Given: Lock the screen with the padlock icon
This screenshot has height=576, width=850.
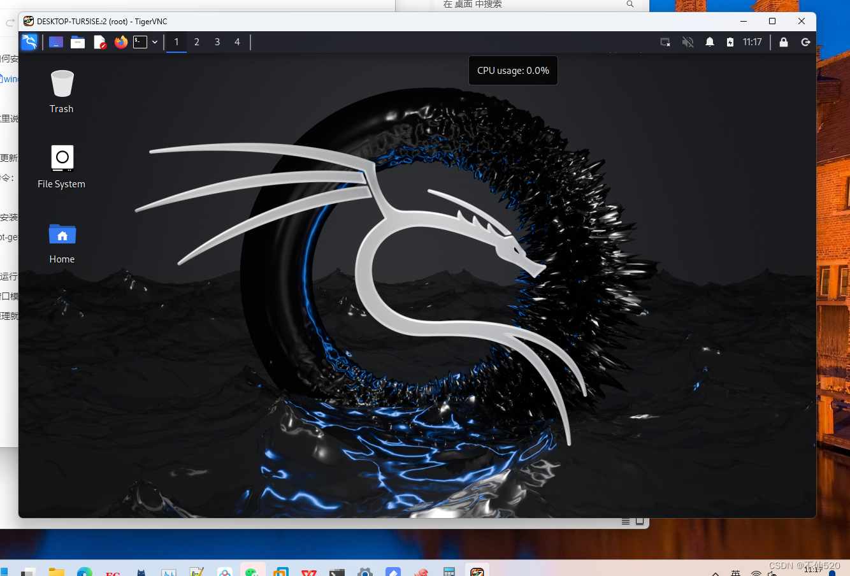Looking at the screenshot, I should (784, 42).
